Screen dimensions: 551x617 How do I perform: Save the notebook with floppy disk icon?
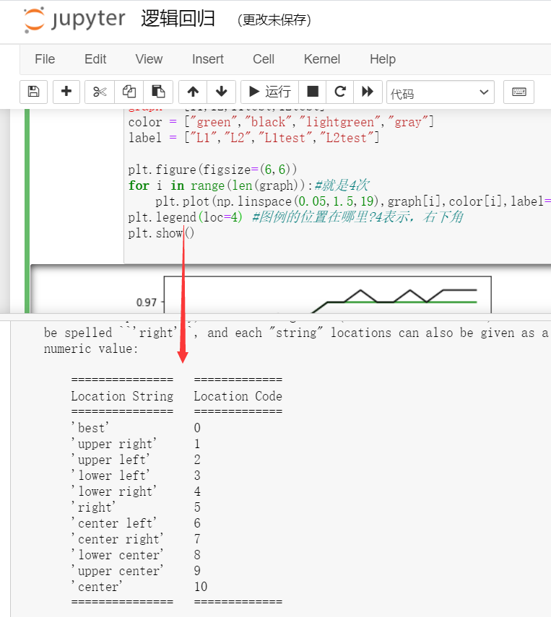(34, 92)
